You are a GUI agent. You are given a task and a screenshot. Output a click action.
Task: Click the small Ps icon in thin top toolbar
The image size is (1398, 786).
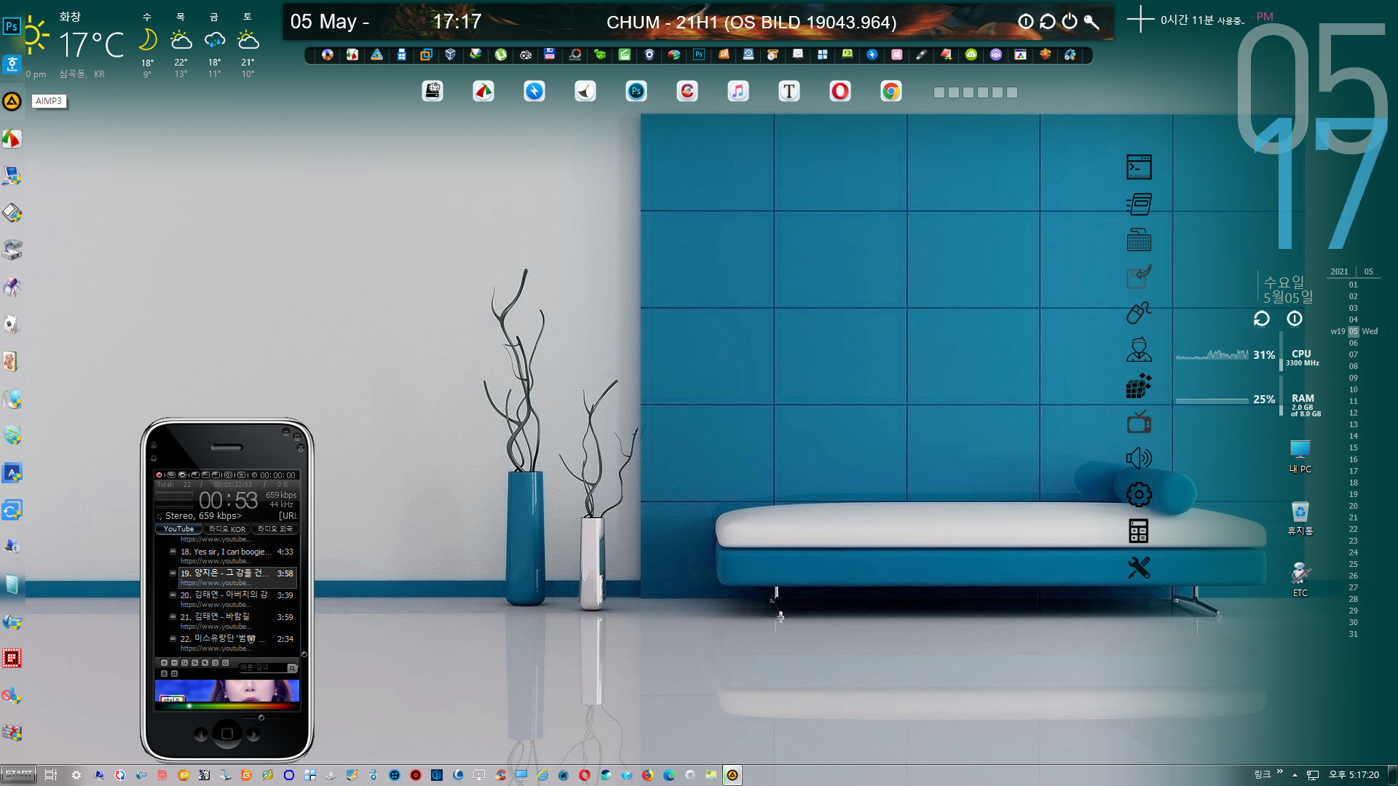click(698, 55)
